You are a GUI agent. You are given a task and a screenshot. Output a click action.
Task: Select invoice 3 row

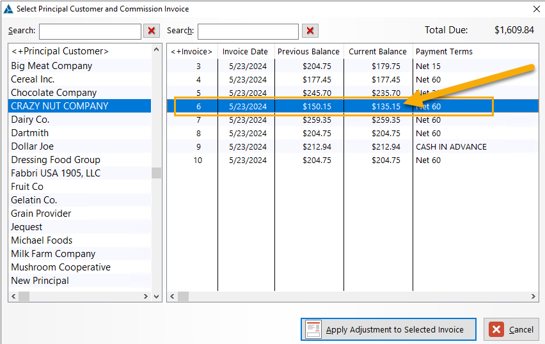[x=353, y=66]
